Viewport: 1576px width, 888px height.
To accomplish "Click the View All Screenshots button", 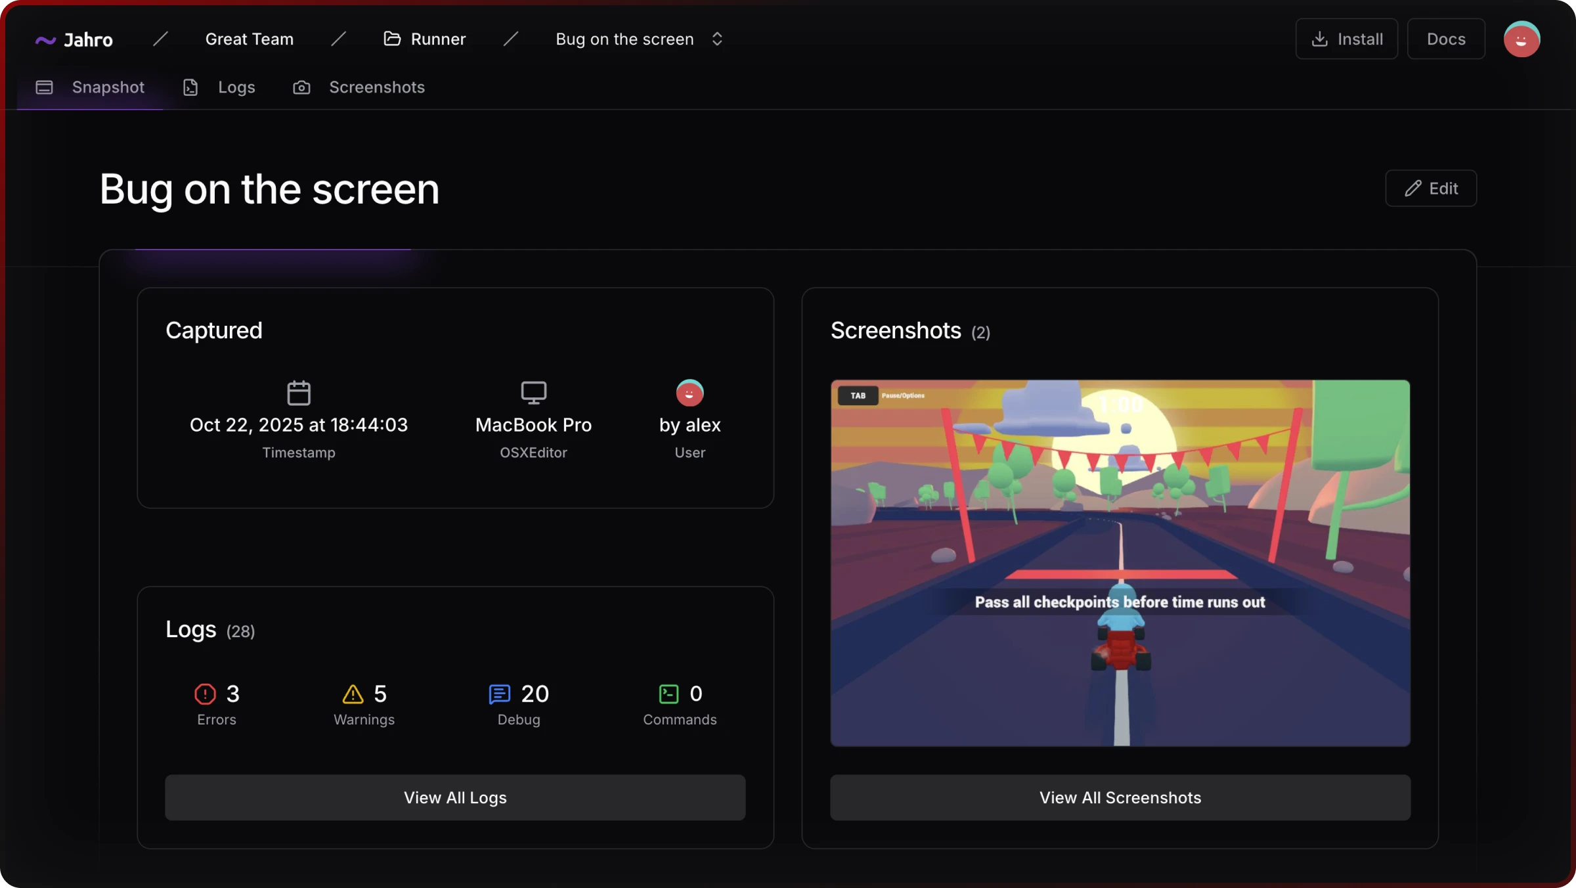I will tap(1120, 797).
